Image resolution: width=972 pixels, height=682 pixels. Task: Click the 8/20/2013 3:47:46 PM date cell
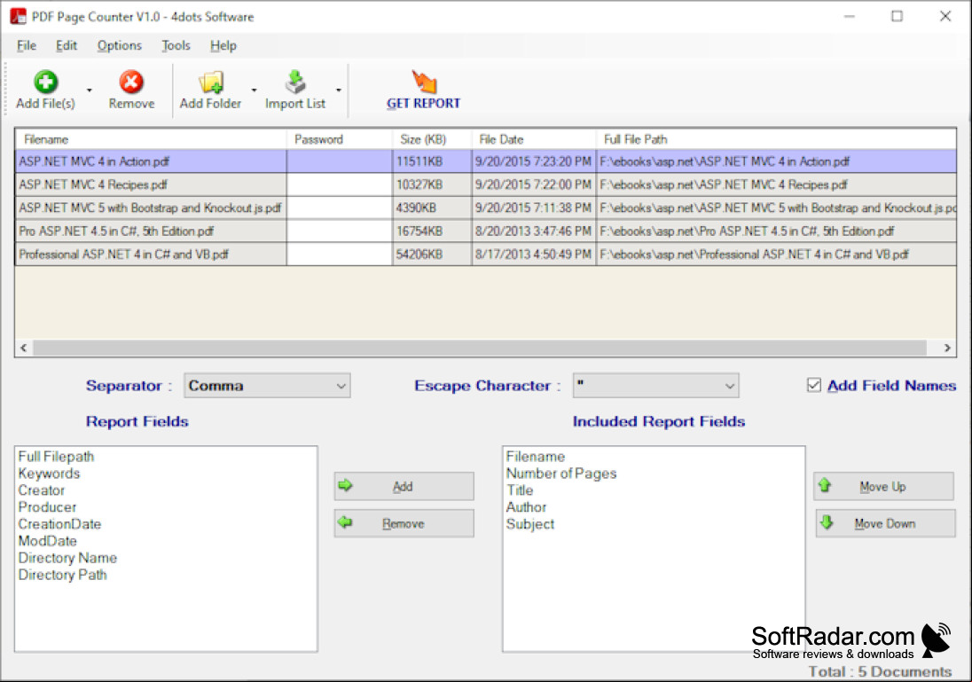(x=534, y=231)
